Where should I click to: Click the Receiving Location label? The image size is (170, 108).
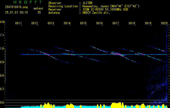(63, 6)
